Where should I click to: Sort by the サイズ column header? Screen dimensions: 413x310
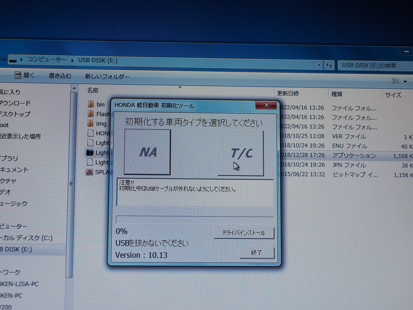click(x=393, y=95)
